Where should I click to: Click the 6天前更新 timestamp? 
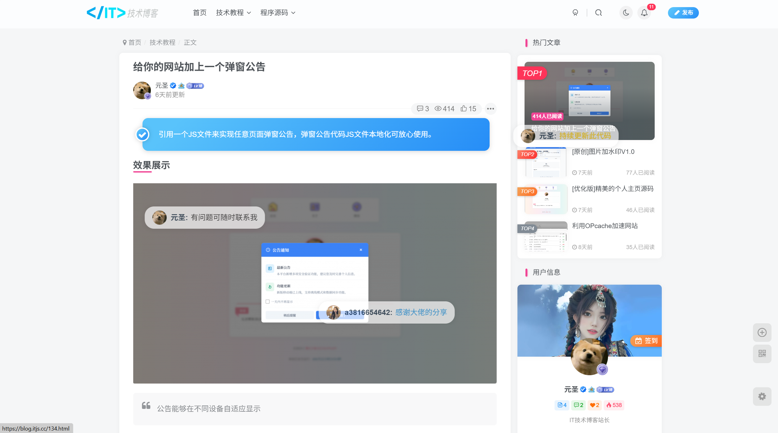170,95
